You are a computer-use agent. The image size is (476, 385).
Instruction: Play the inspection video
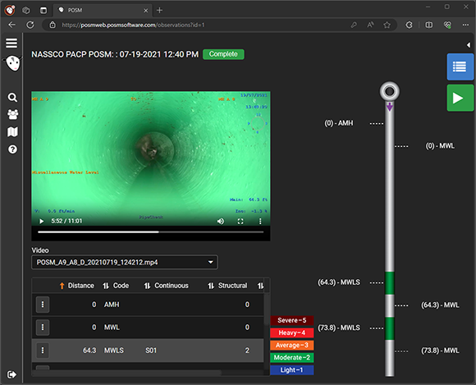point(42,221)
